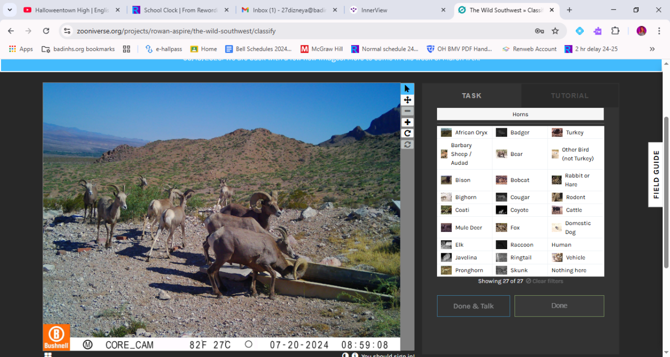The width and height of the screenshot is (670, 357).
Task: Open the TASK tab
Action: tap(472, 96)
